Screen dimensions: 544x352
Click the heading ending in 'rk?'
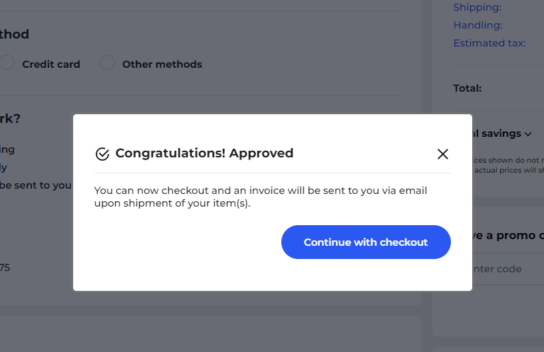pos(10,119)
